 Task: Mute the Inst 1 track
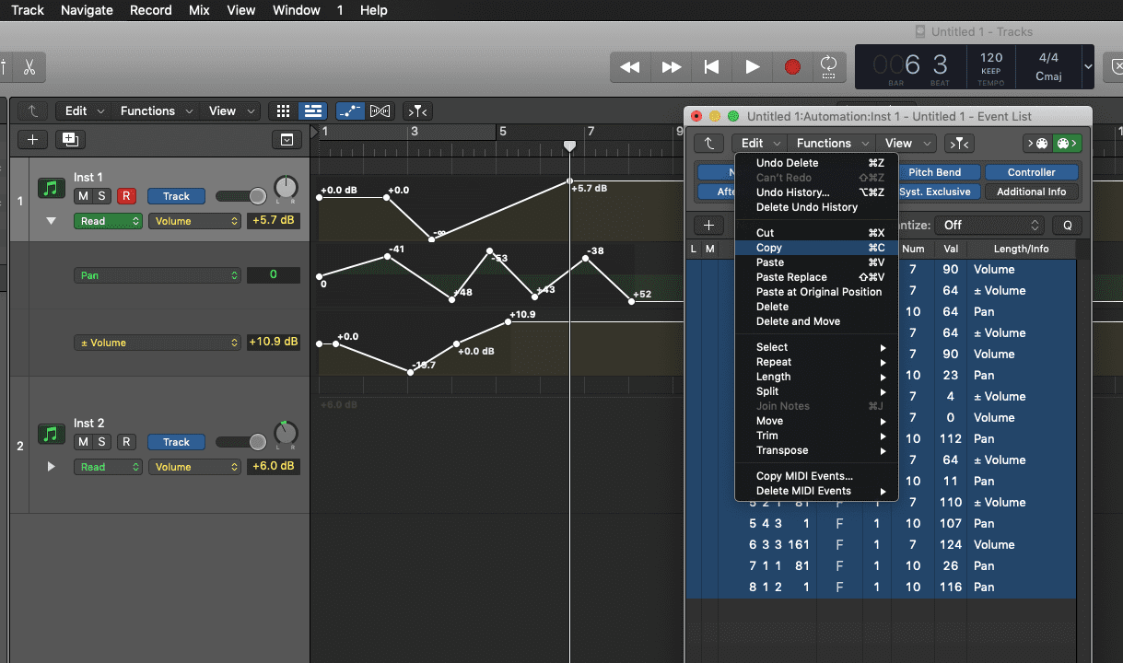click(83, 196)
